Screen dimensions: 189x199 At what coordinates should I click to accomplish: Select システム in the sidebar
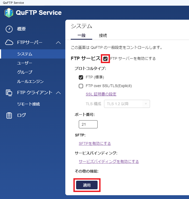33,54
